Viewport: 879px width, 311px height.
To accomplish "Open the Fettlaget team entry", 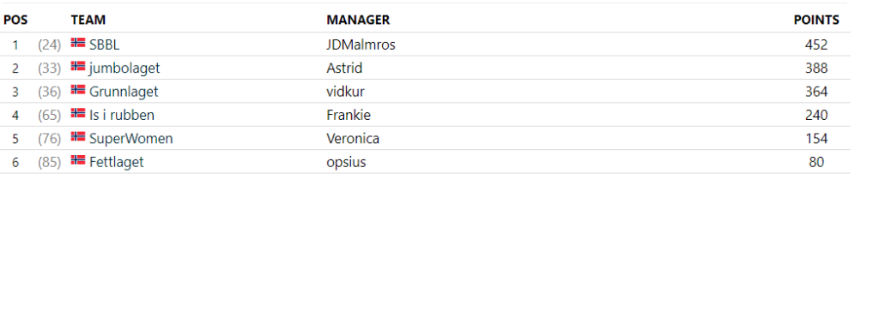I will click(117, 162).
